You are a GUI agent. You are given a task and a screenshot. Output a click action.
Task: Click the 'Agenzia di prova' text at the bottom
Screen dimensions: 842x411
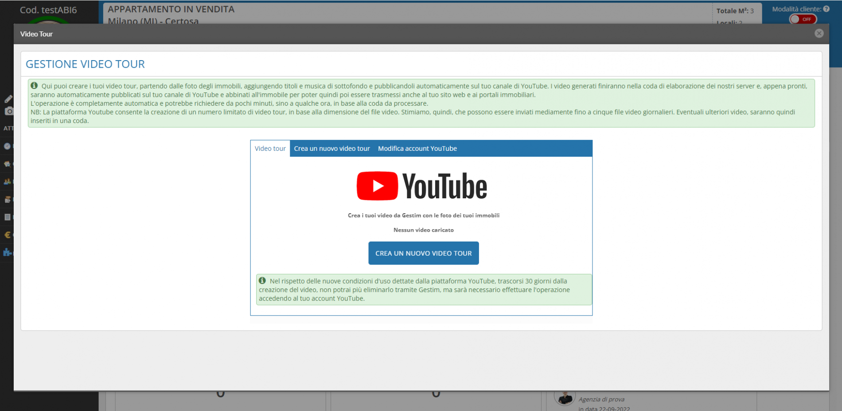[x=601, y=399]
